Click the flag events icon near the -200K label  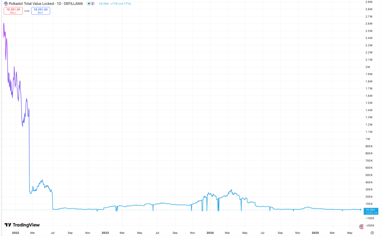coord(361,227)
